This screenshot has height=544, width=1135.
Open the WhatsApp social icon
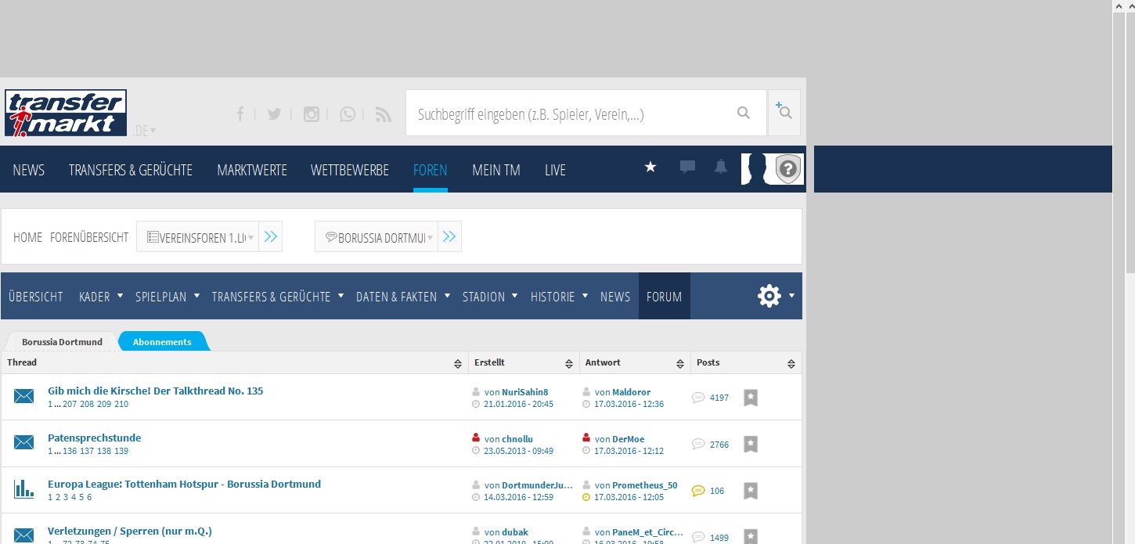348,114
